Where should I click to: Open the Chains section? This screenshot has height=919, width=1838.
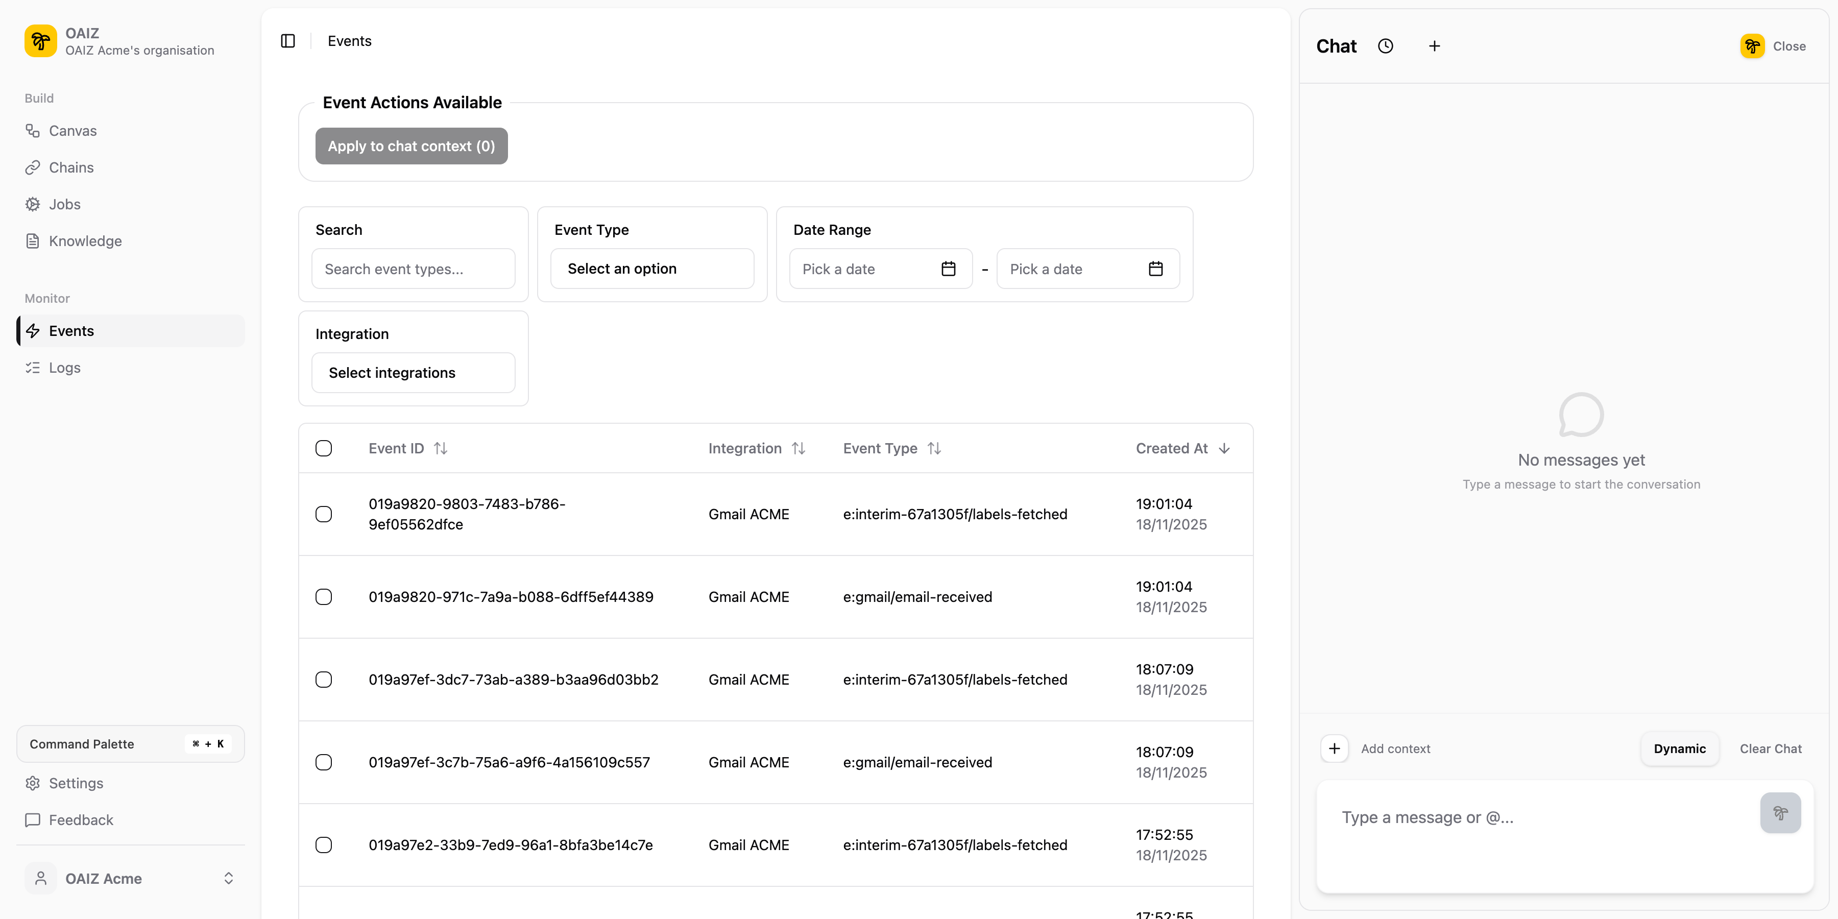coord(70,167)
